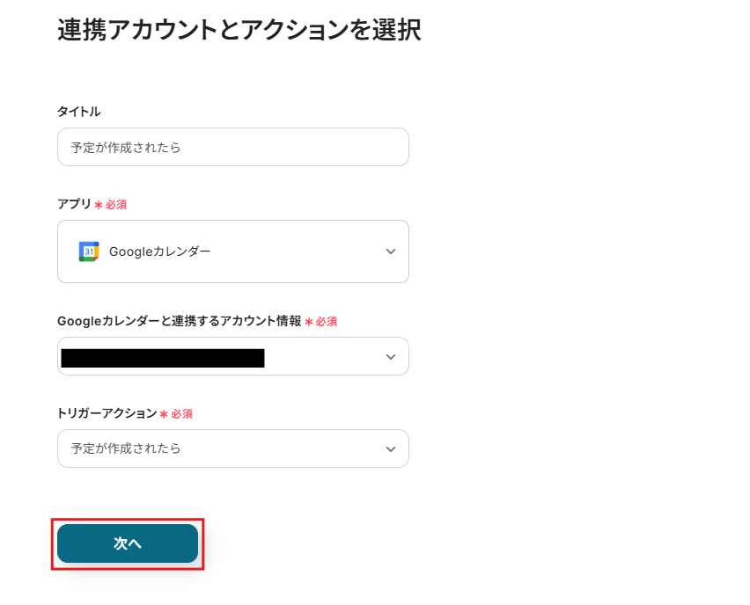Click the red asterisk next to アプリ
The image size is (750, 605).
(x=99, y=205)
